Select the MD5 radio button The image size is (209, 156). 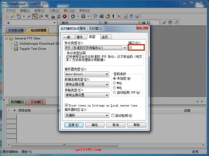pos(114,88)
